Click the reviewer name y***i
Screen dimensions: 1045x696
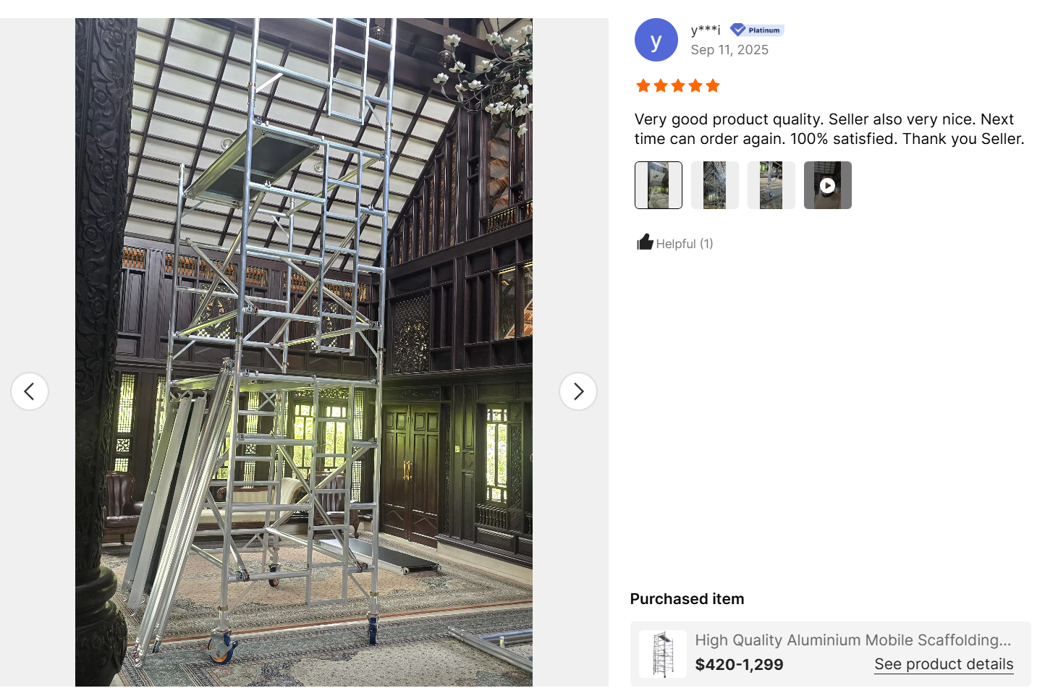click(x=705, y=30)
